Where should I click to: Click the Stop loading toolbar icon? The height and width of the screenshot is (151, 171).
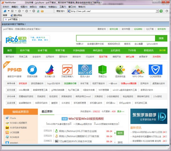click(x=34, y=11)
